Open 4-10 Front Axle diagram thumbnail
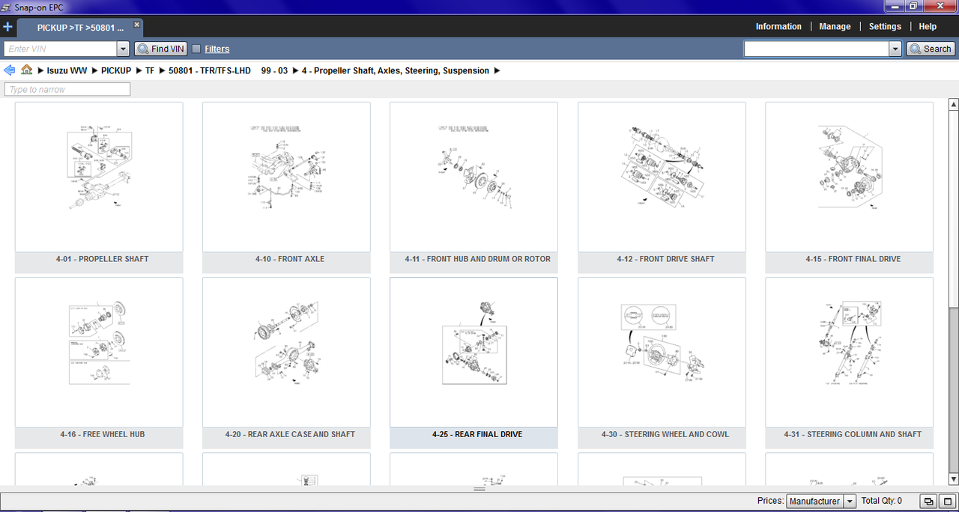Image resolution: width=959 pixels, height=512 pixels. pos(286,177)
